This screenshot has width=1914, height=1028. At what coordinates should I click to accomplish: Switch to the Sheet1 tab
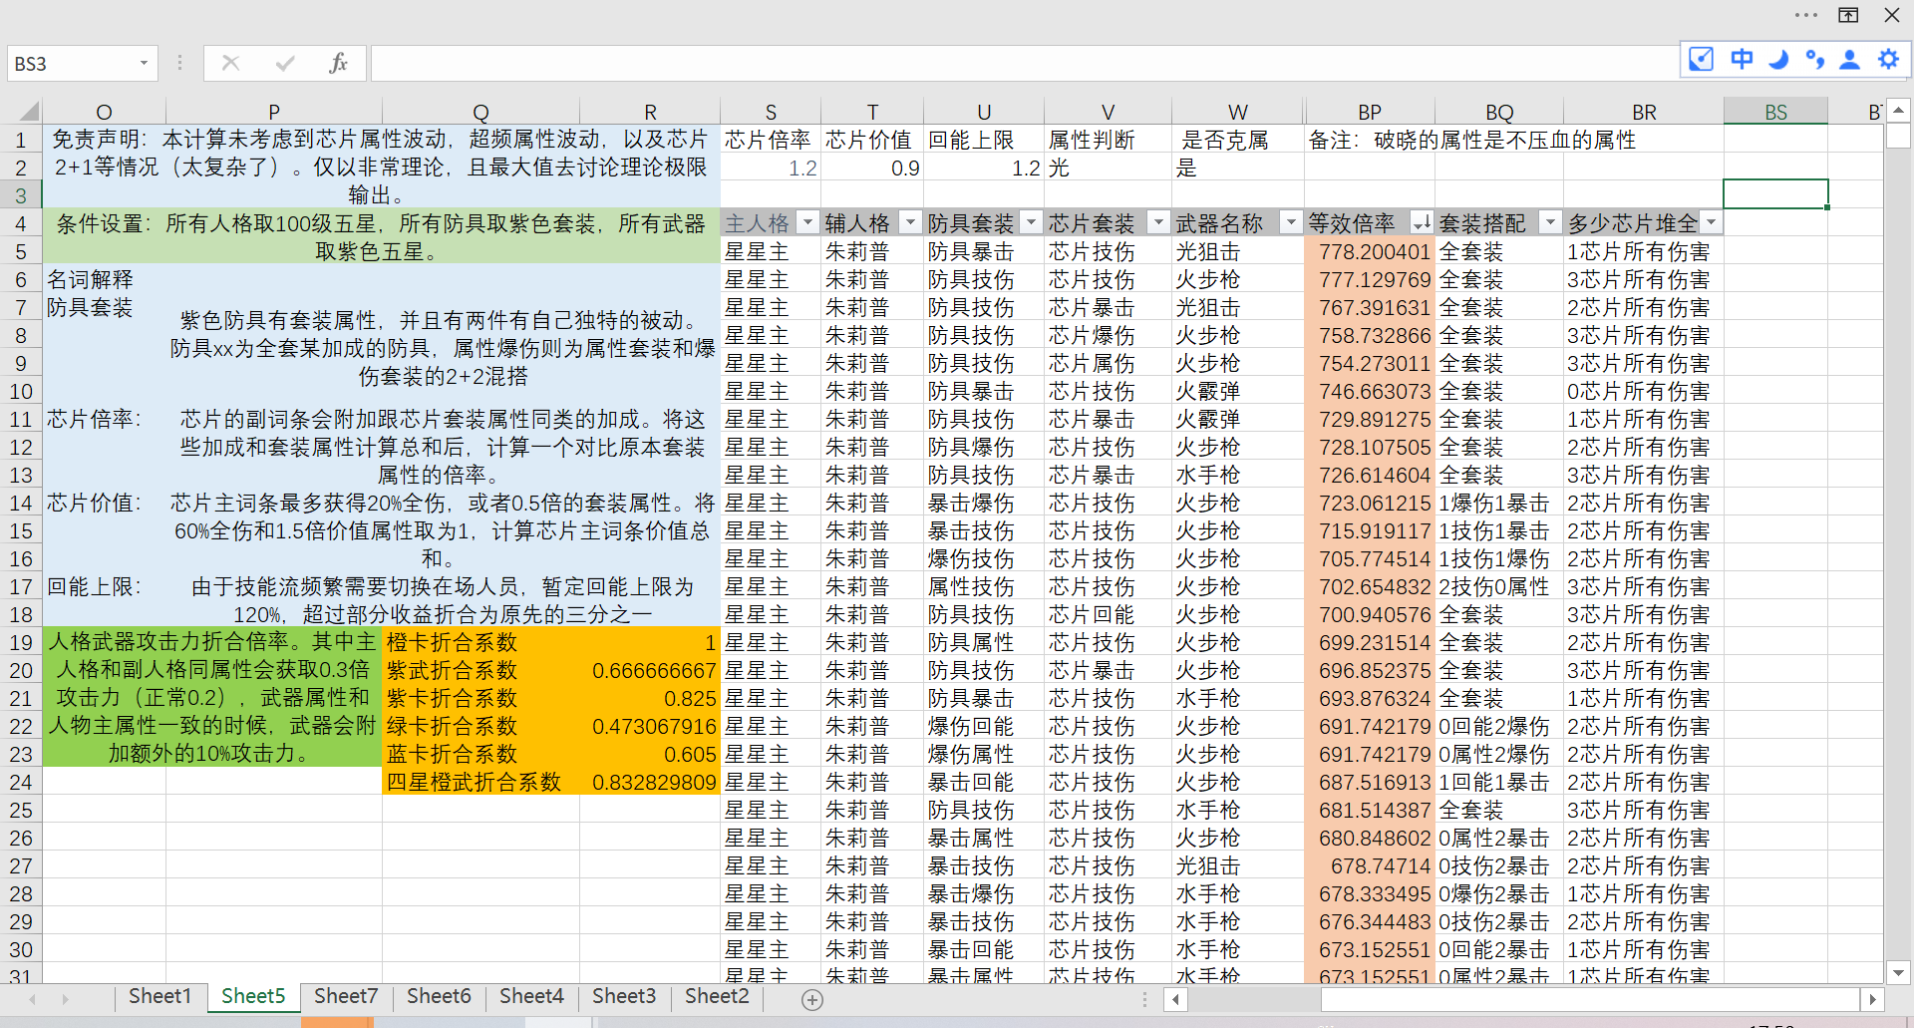click(x=159, y=996)
